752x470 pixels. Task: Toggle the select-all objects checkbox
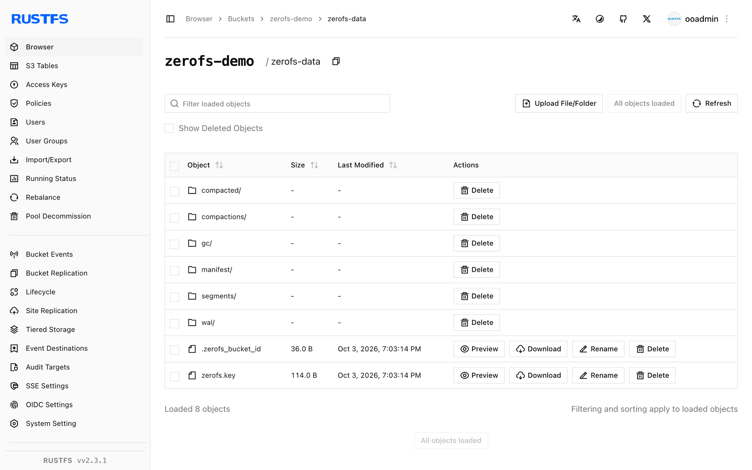coord(174,166)
